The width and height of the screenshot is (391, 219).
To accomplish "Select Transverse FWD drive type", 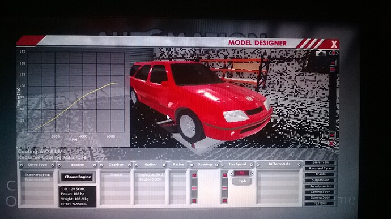I will (x=37, y=175).
